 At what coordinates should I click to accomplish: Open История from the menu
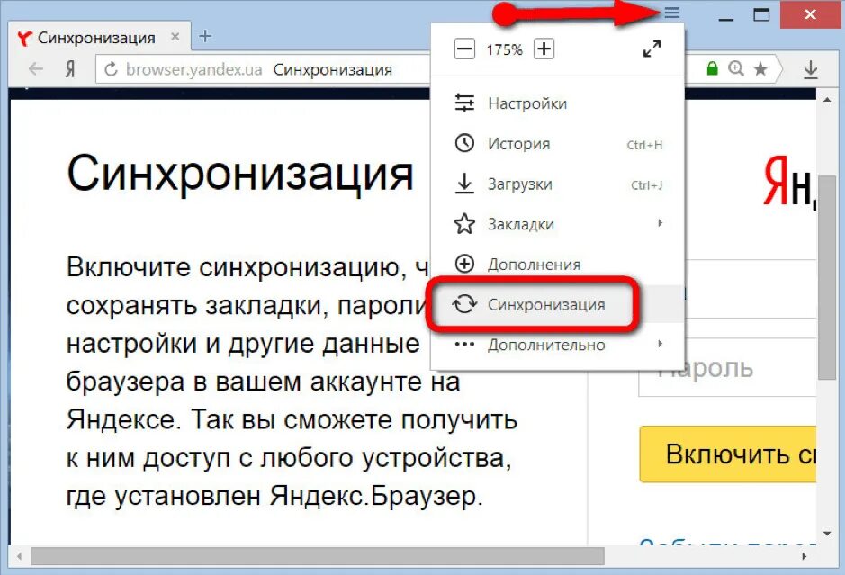tap(558, 144)
